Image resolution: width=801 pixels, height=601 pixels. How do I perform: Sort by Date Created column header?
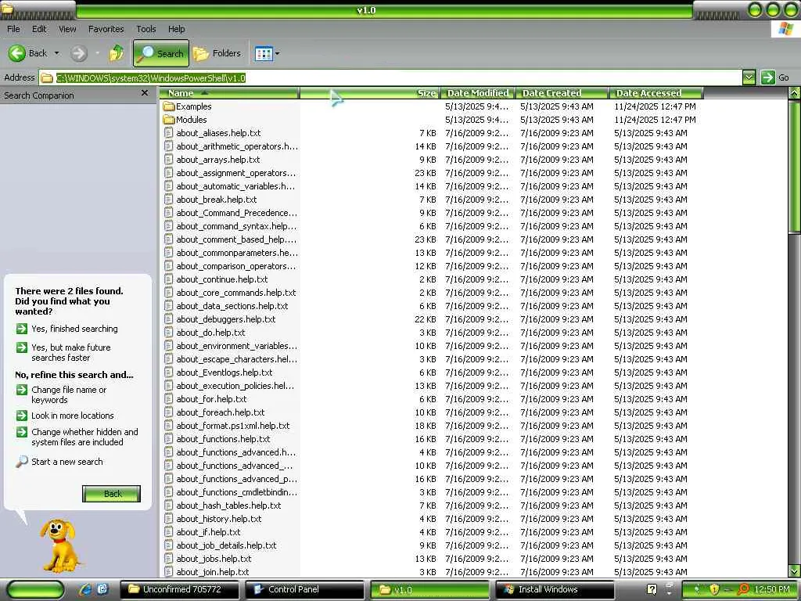pos(562,93)
